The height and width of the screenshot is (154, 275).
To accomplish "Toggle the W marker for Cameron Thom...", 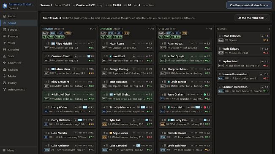I will pos(89,56).
